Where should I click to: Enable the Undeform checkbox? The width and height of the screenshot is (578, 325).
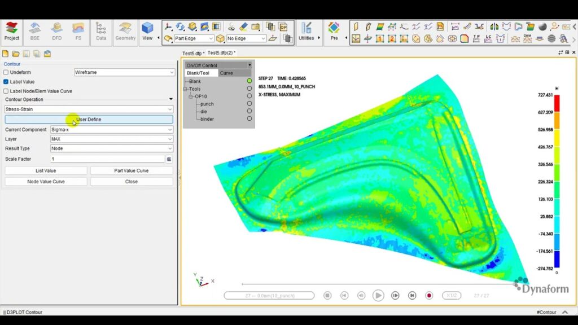(7, 71)
